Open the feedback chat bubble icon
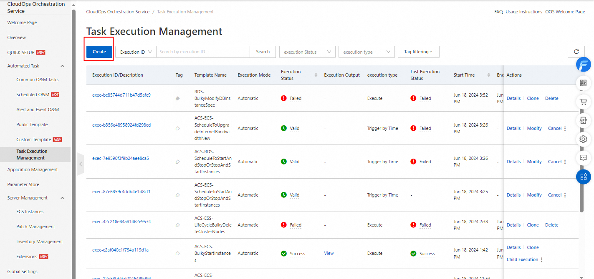 pyautogui.click(x=583, y=158)
